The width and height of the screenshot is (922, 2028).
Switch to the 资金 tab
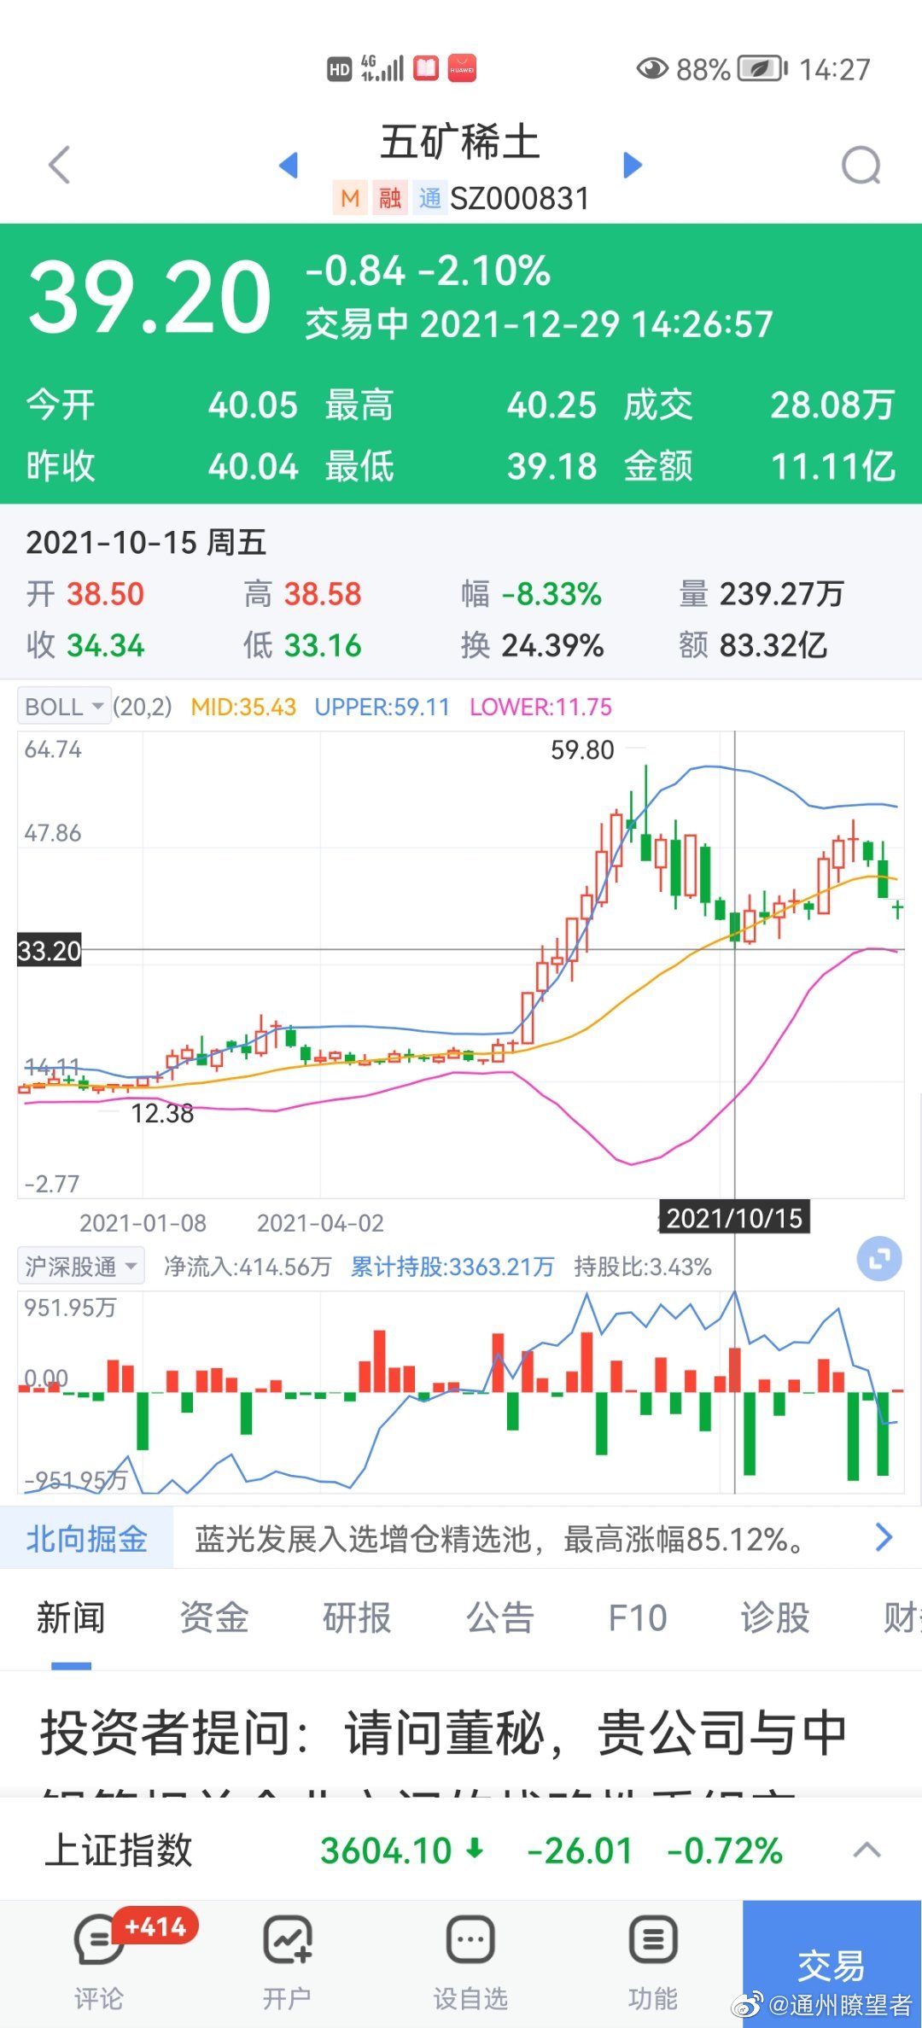click(213, 1617)
